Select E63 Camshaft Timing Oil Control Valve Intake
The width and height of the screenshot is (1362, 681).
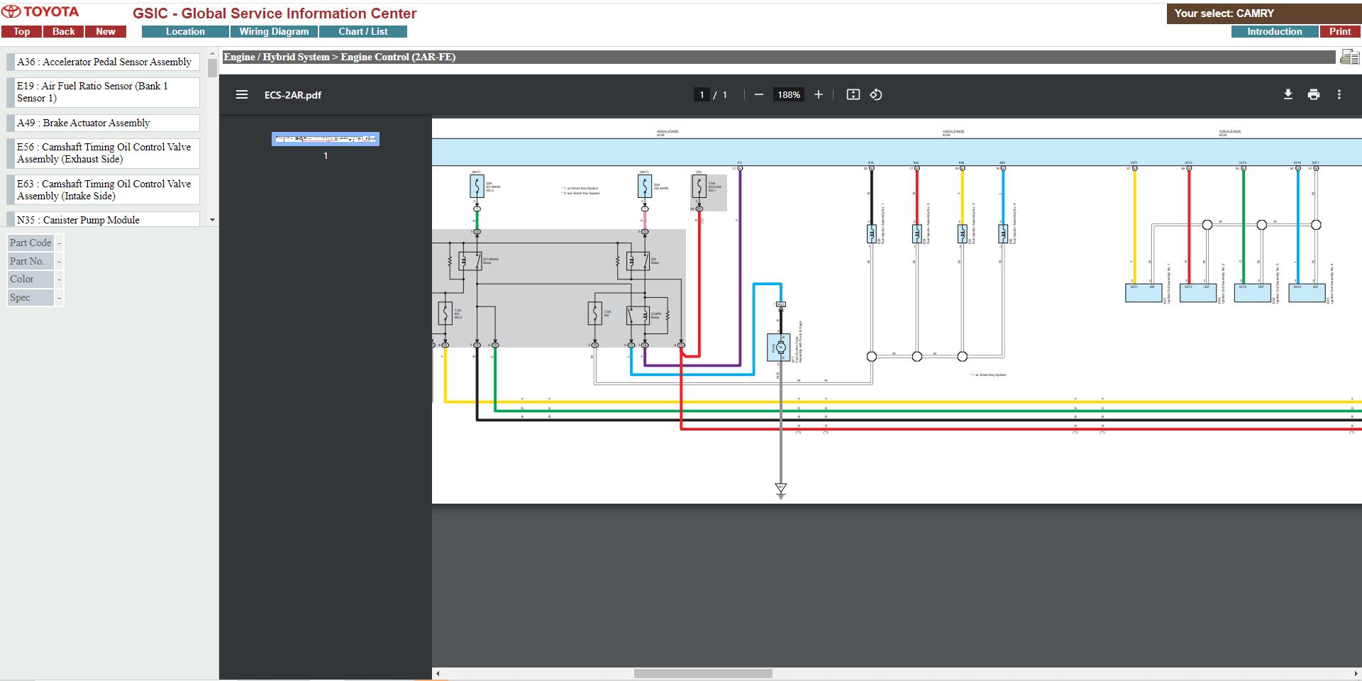click(x=104, y=190)
